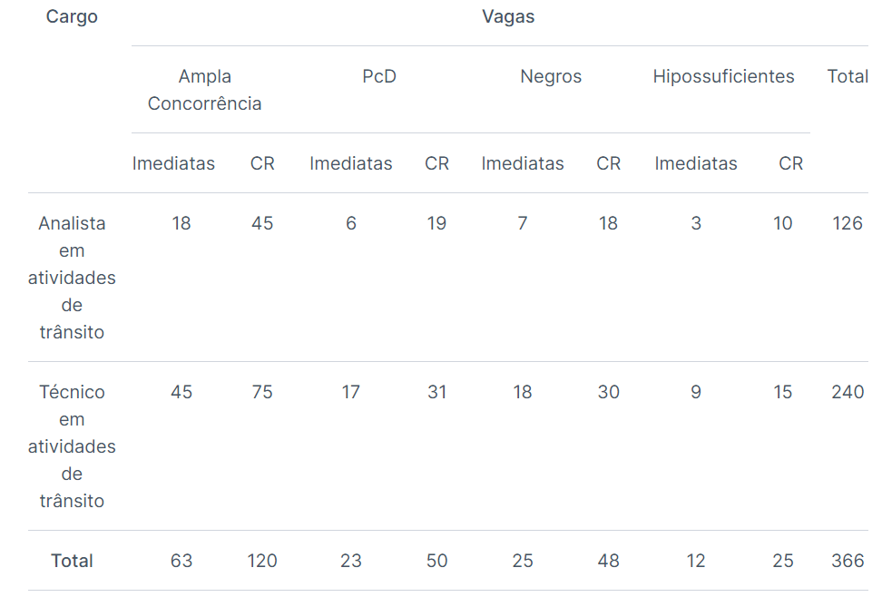Click the "Hipossuficientes" group header

tap(723, 76)
